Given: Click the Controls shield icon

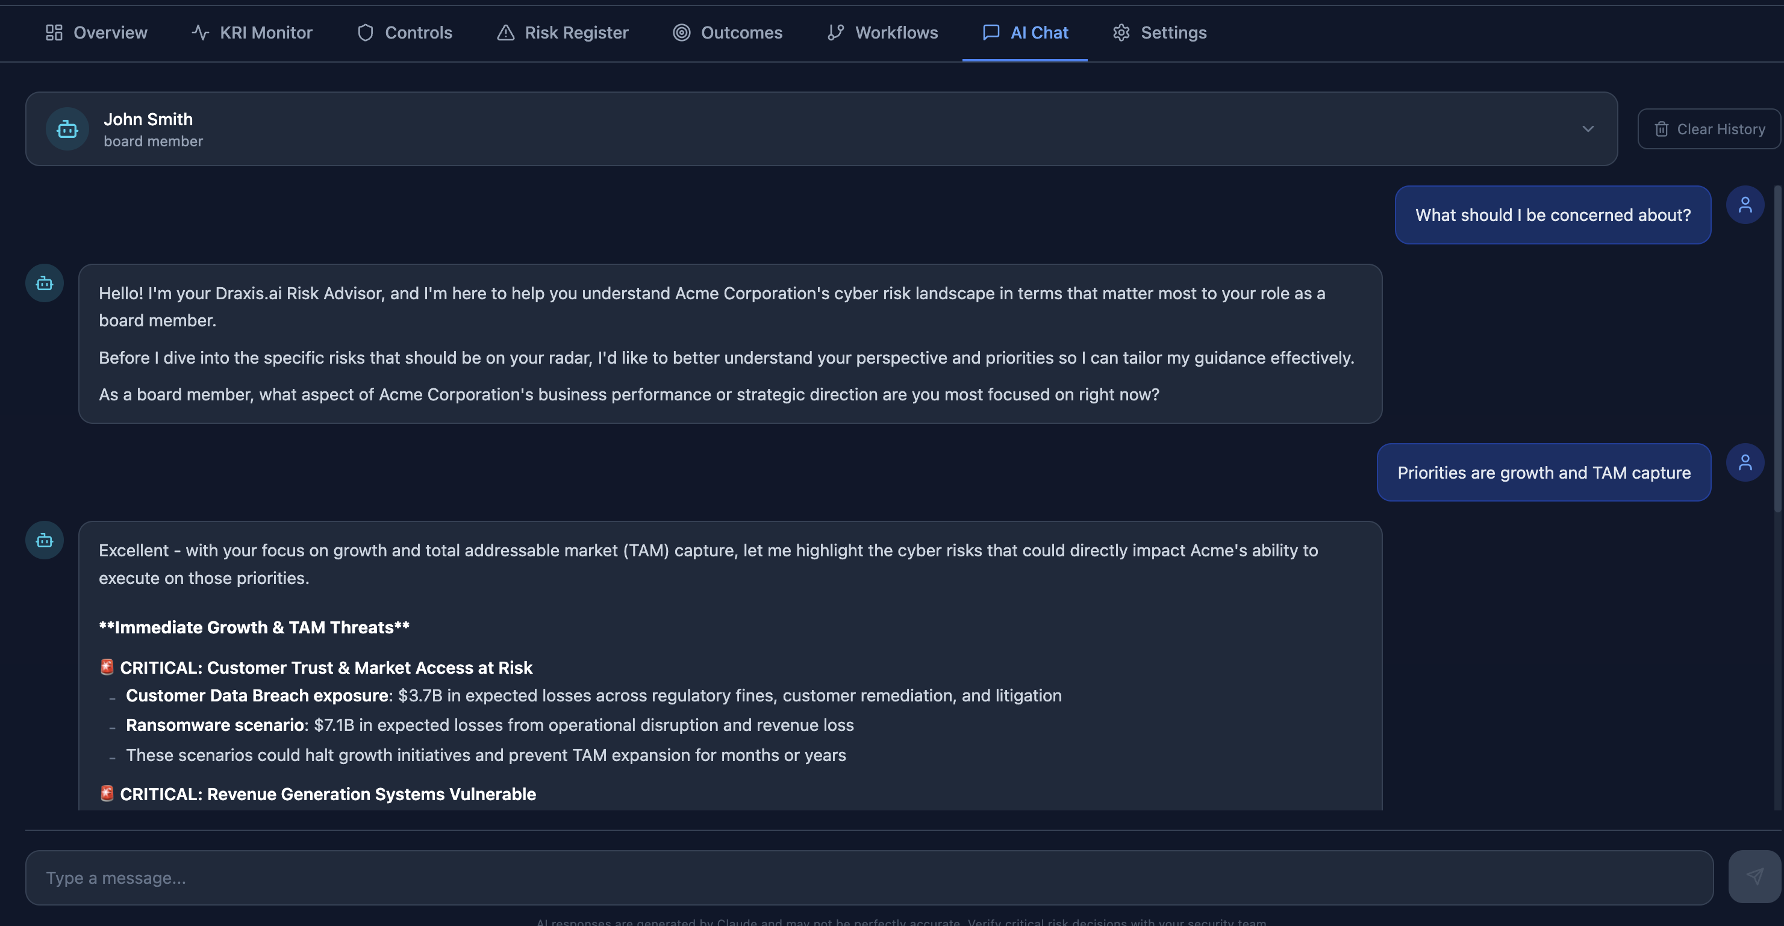Looking at the screenshot, I should pyautogui.click(x=365, y=33).
